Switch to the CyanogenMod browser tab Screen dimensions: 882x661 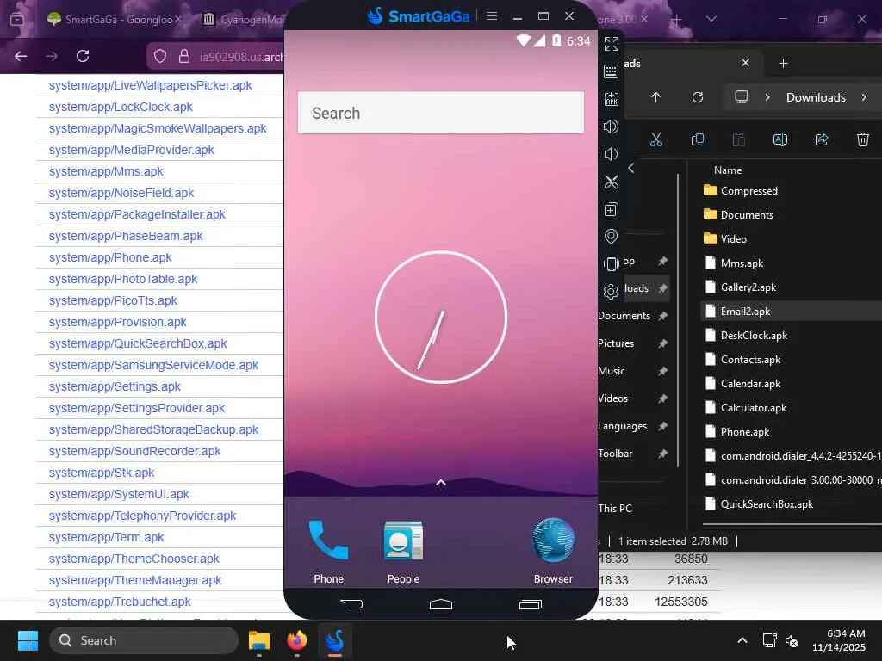[x=242, y=19]
